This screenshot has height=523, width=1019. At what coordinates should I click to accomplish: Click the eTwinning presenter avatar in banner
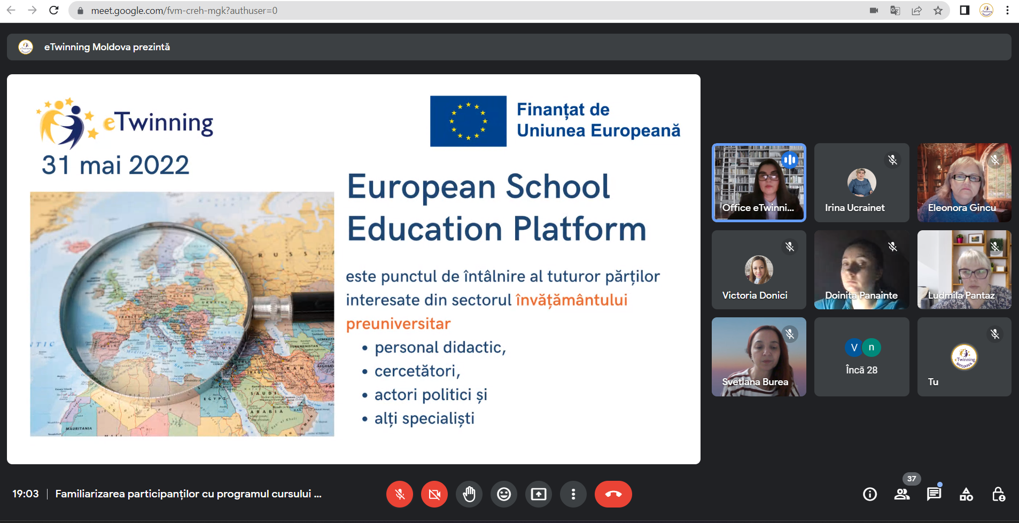(26, 47)
